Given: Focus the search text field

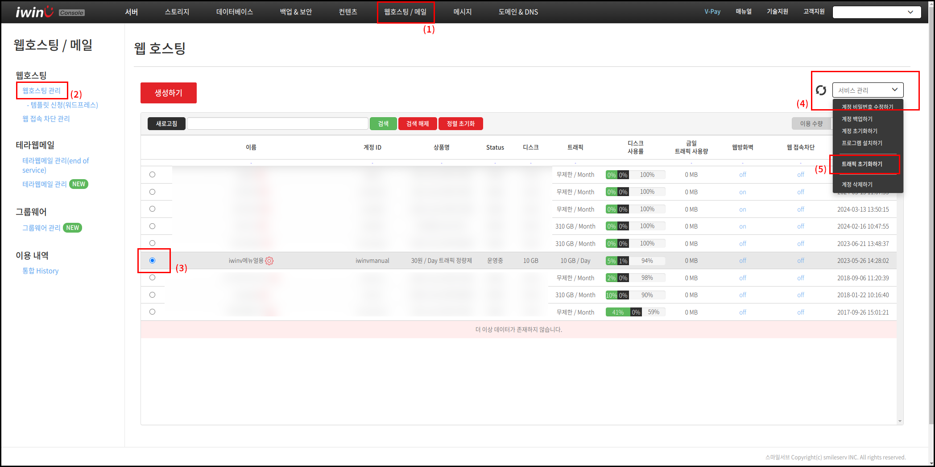Looking at the screenshot, I should pyautogui.click(x=277, y=123).
